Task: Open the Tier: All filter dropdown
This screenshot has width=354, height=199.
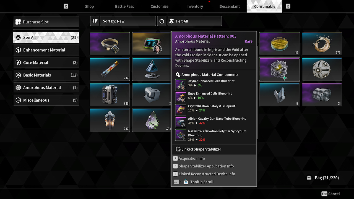Action: coord(194,21)
